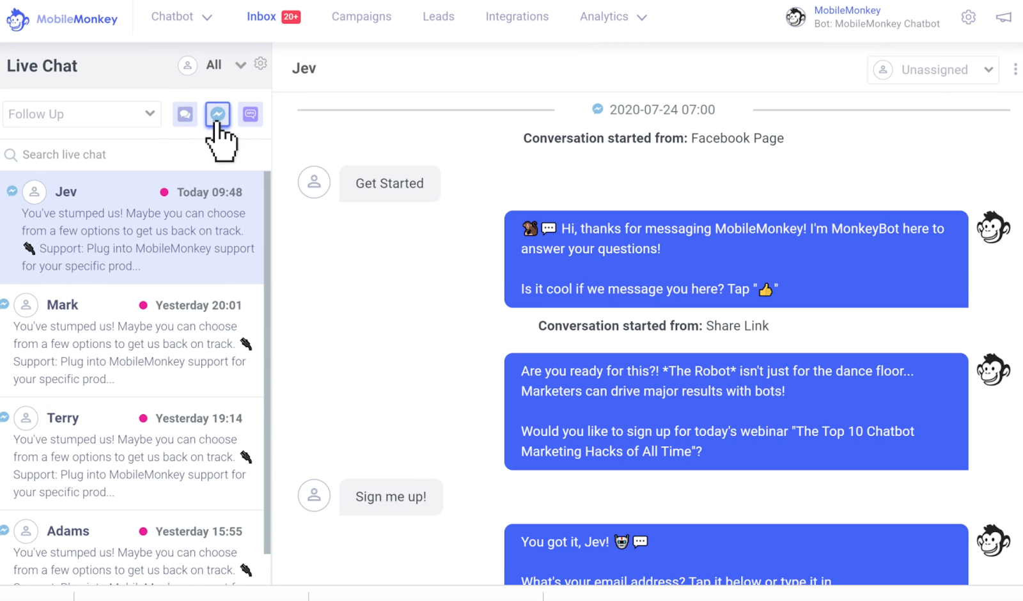
Task: Click bot avatar beside You got it message
Action: pyautogui.click(x=993, y=541)
